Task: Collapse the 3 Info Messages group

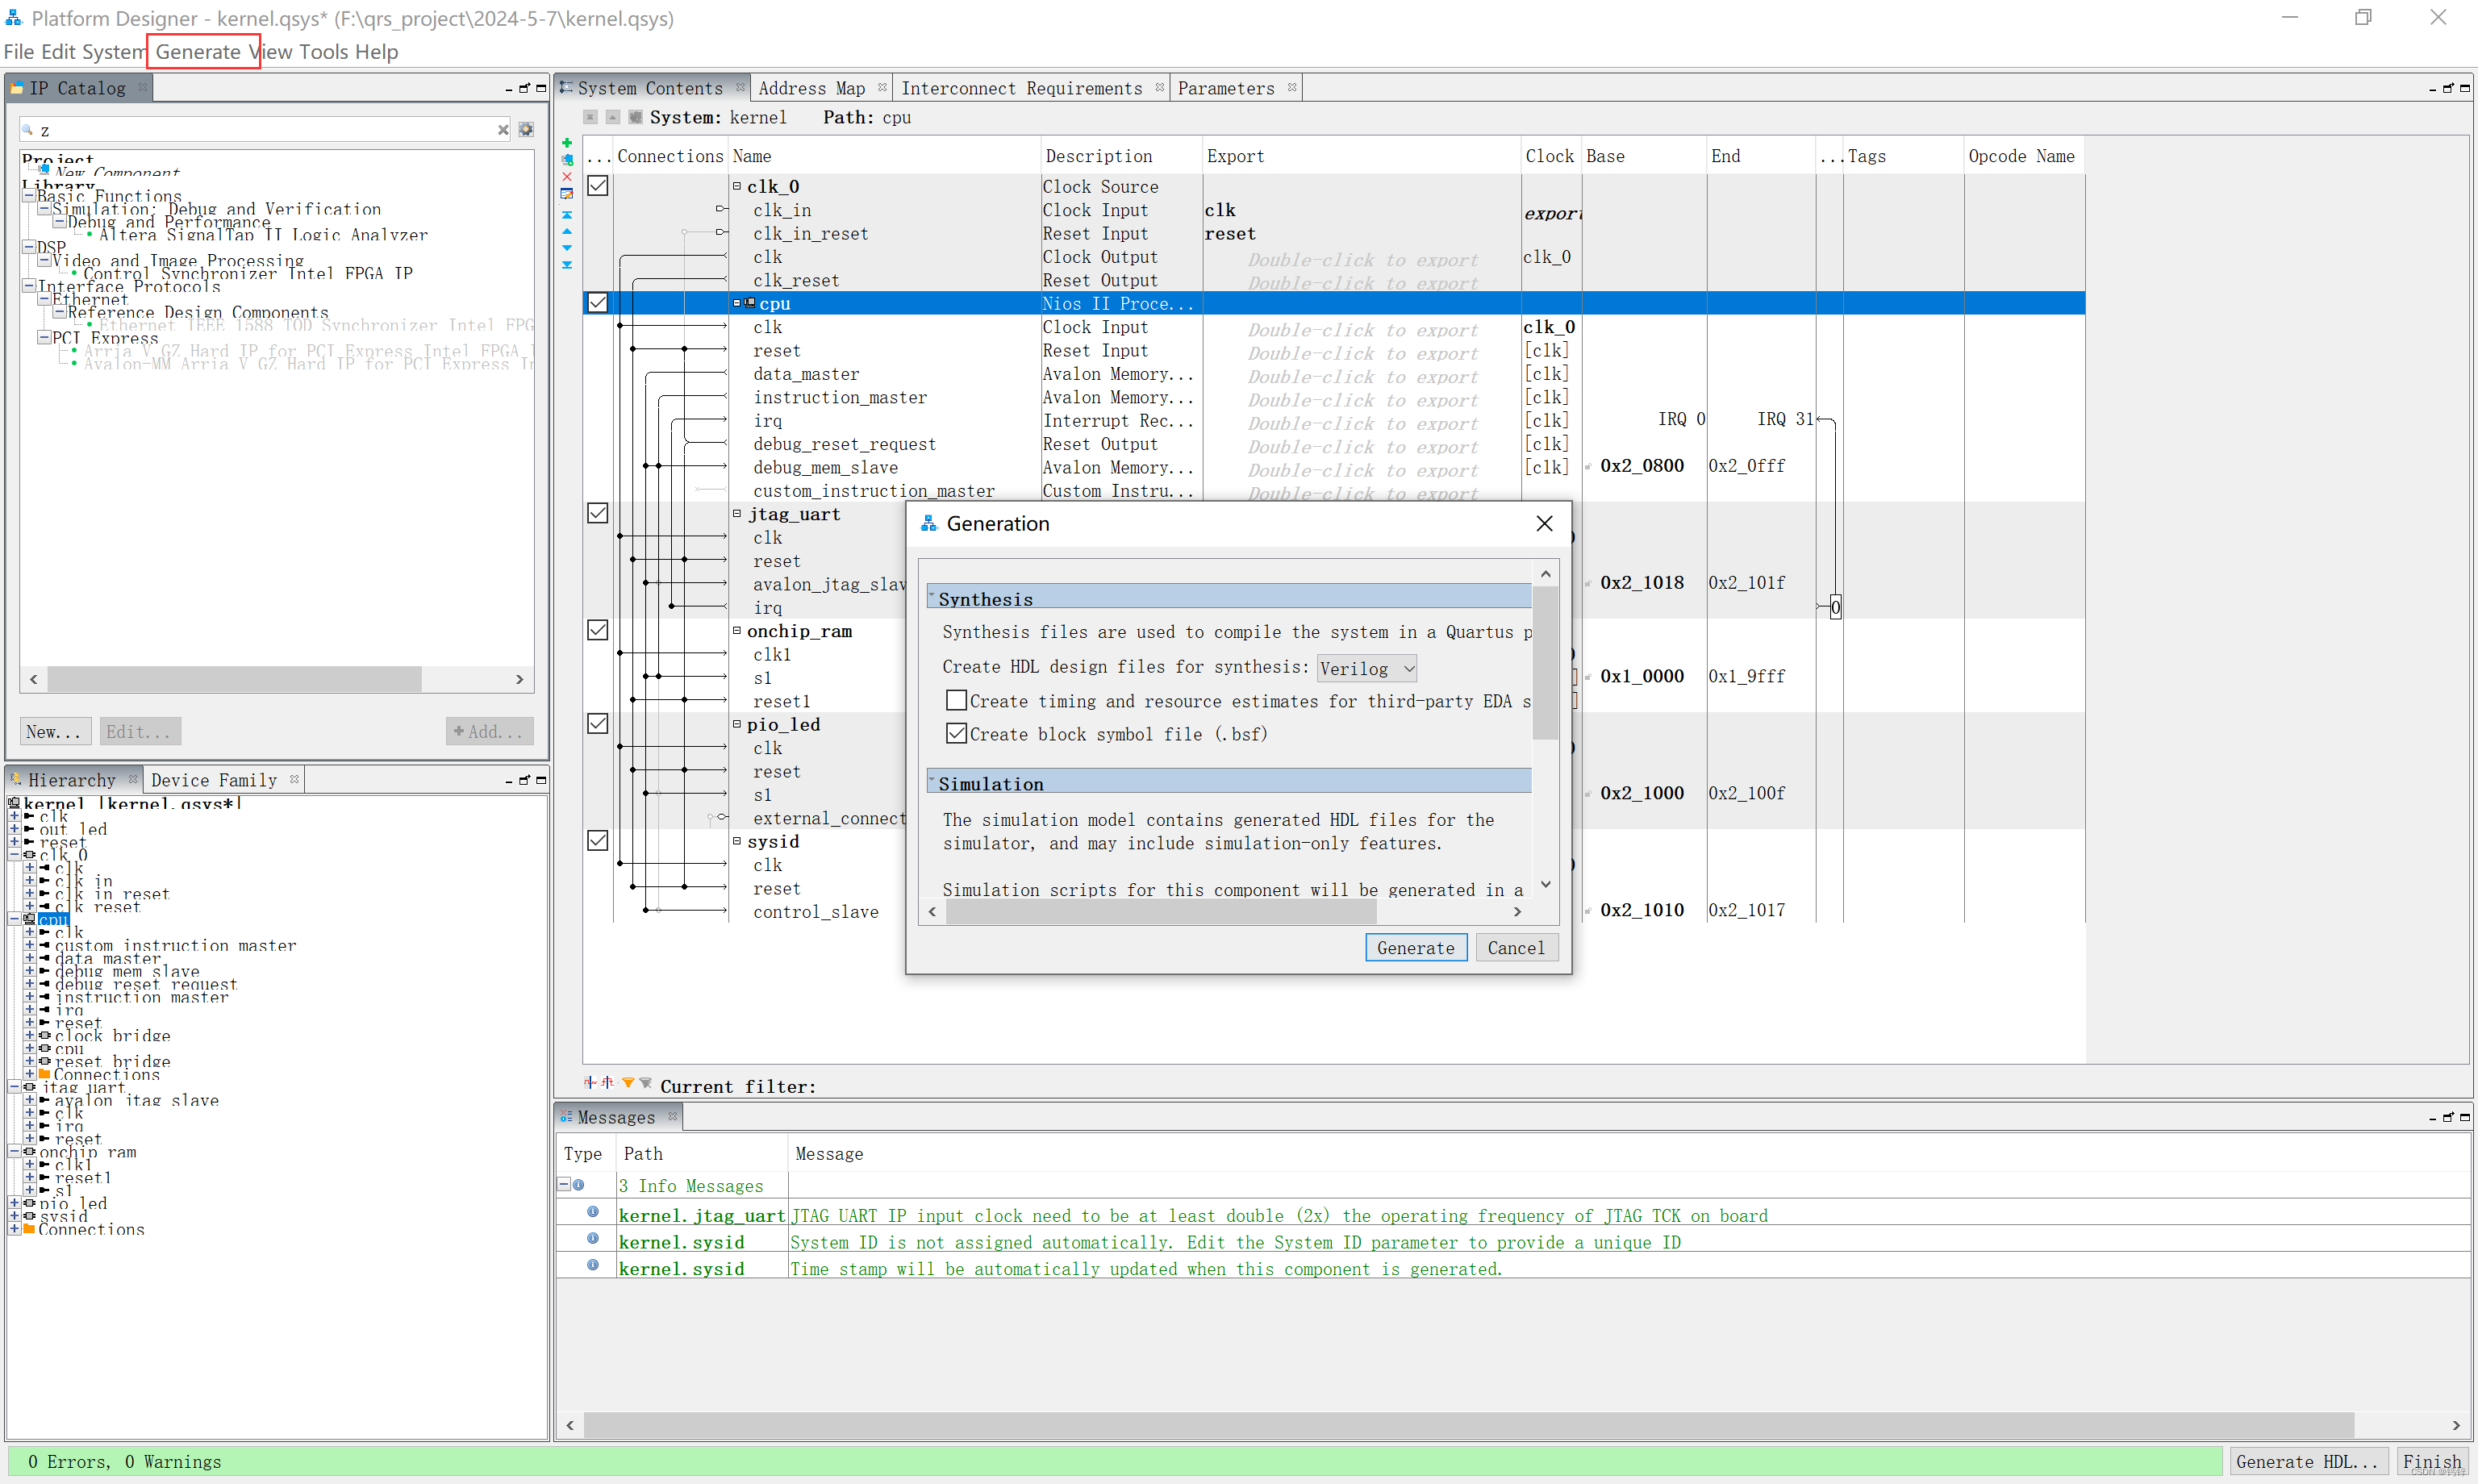Action: point(564,1185)
